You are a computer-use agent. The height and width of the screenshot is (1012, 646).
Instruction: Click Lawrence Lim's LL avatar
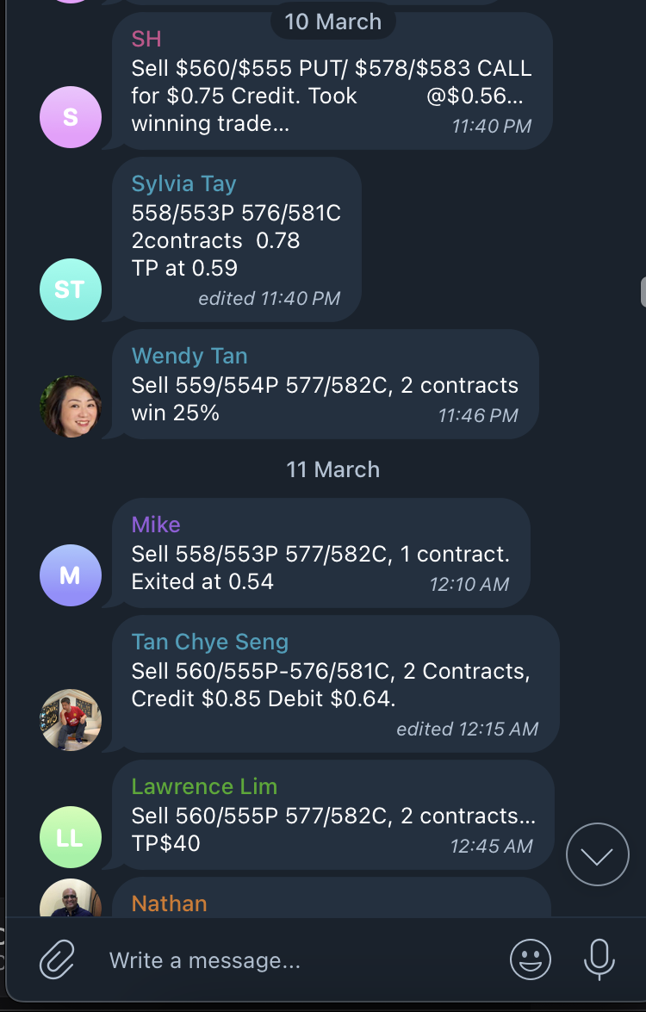(x=71, y=837)
